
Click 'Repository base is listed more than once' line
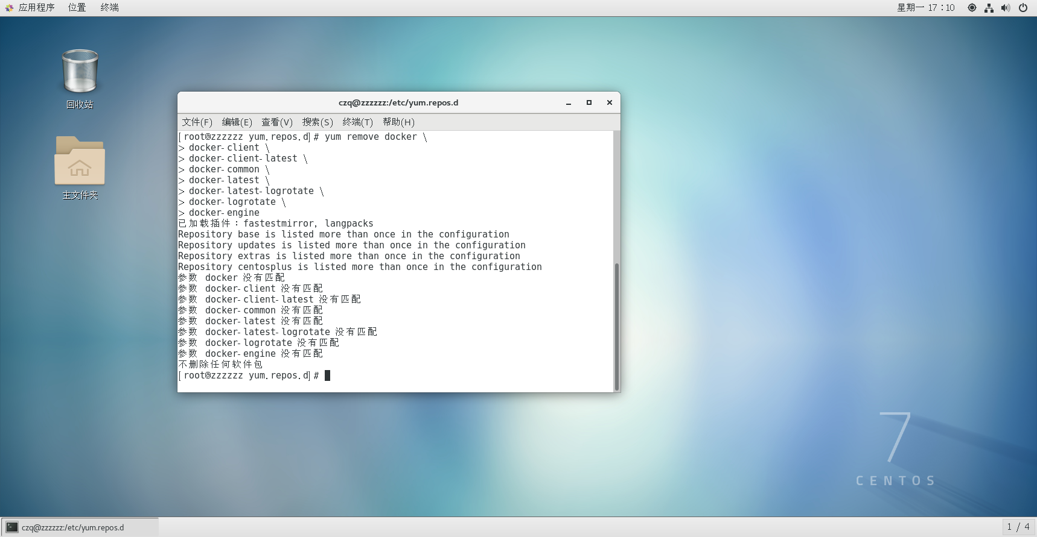pyautogui.click(x=344, y=234)
